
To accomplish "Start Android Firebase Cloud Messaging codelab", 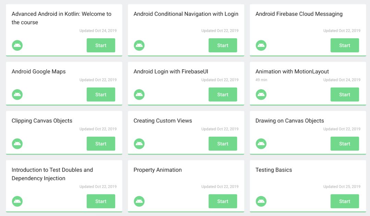I will (345, 45).
